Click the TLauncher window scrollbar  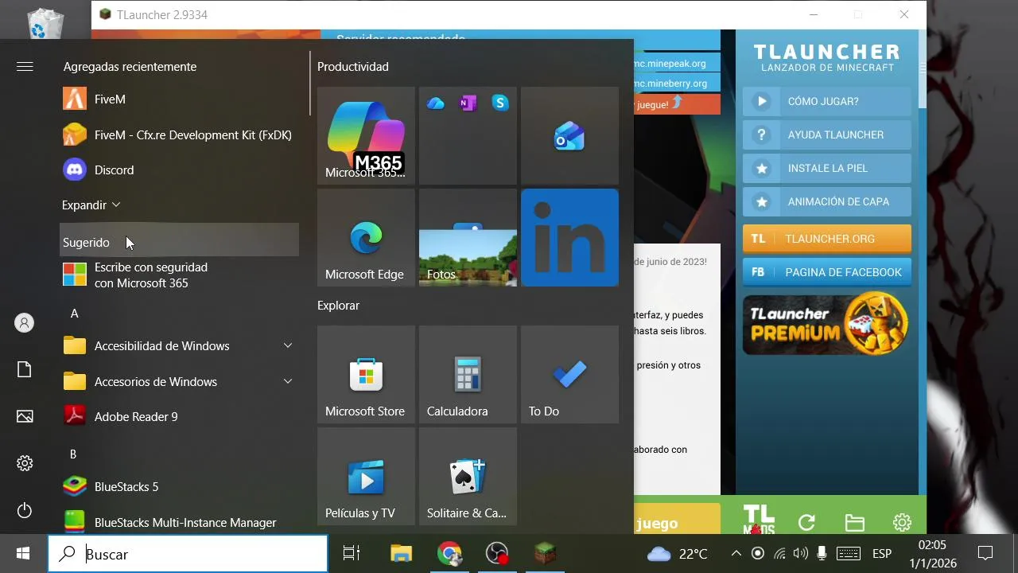[923, 70]
